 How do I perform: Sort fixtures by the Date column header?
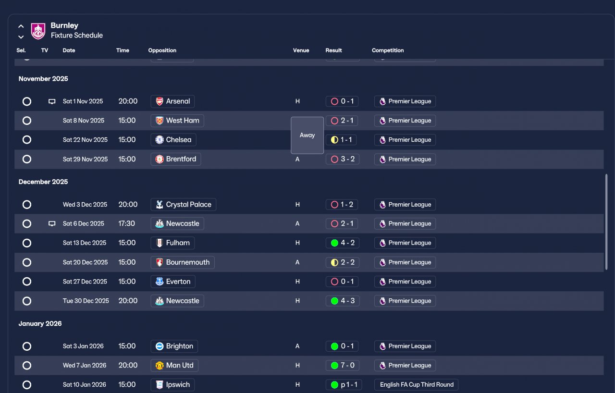pos(69,50)
